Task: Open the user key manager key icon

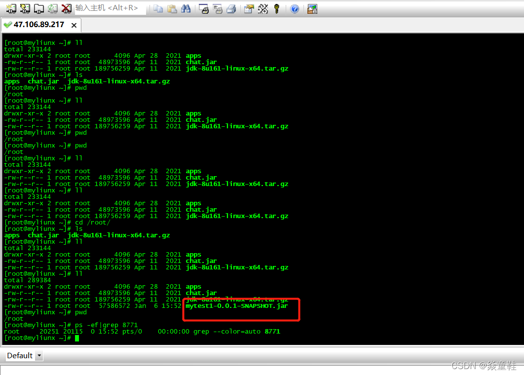Action: click(x=276, y=8)
